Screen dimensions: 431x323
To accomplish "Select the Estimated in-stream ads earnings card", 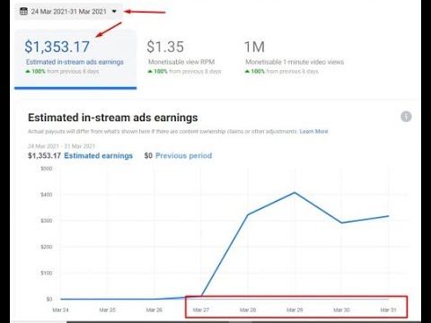I will click(75, 59).
